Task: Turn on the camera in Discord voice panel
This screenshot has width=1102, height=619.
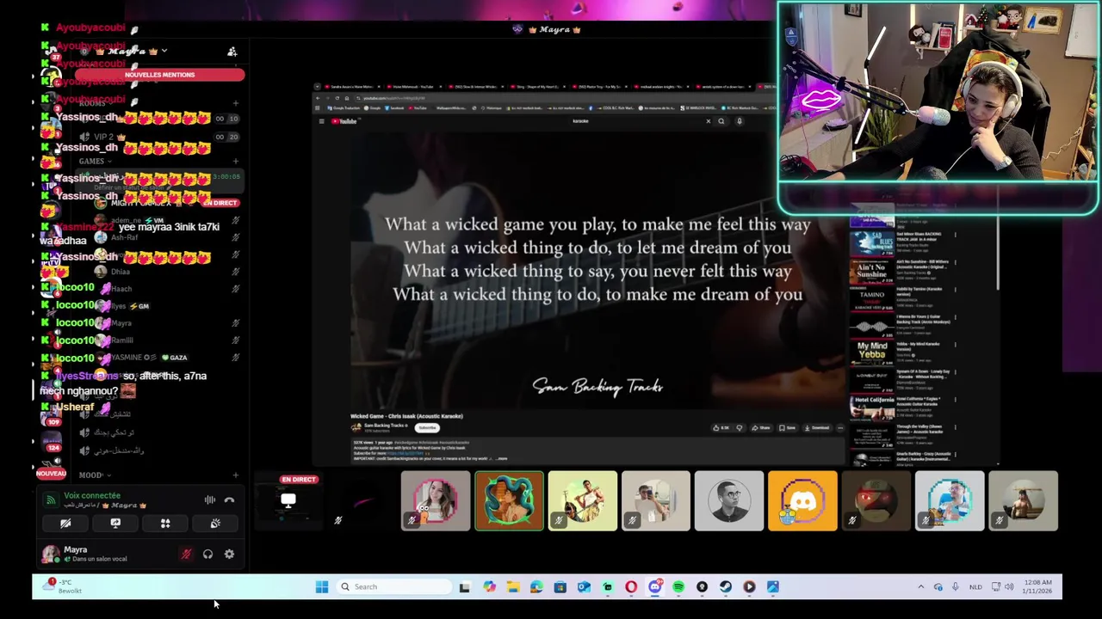Action: [x=65, y=524]
